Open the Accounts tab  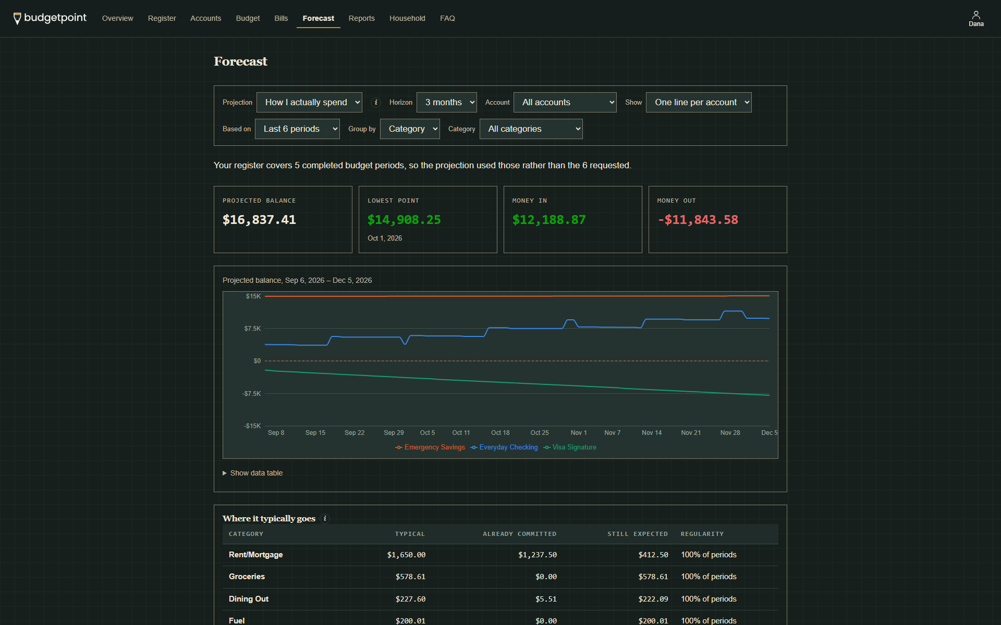205,18
